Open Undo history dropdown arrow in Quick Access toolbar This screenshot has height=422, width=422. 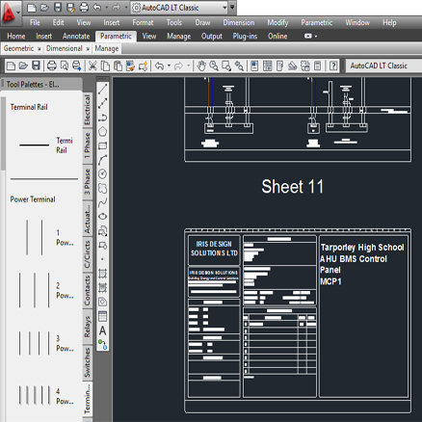(x=106, y=7)
